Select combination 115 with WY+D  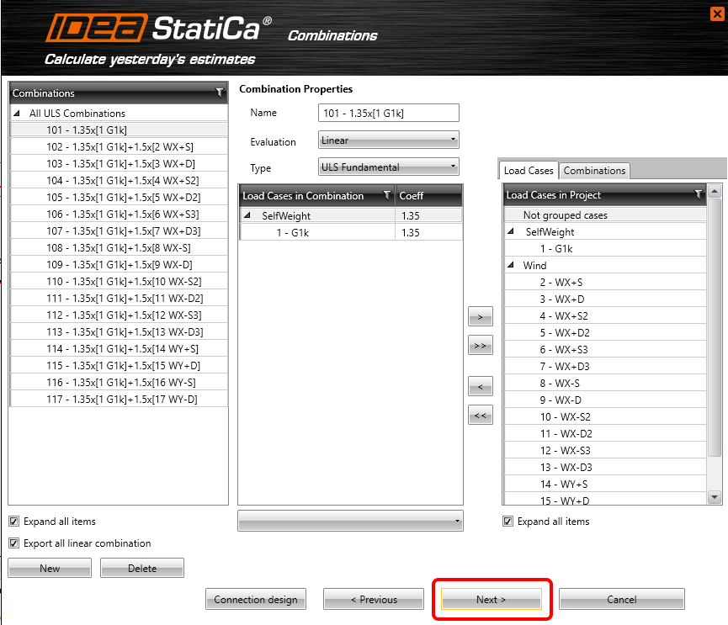pyautogui.click(x=119, y=365)
